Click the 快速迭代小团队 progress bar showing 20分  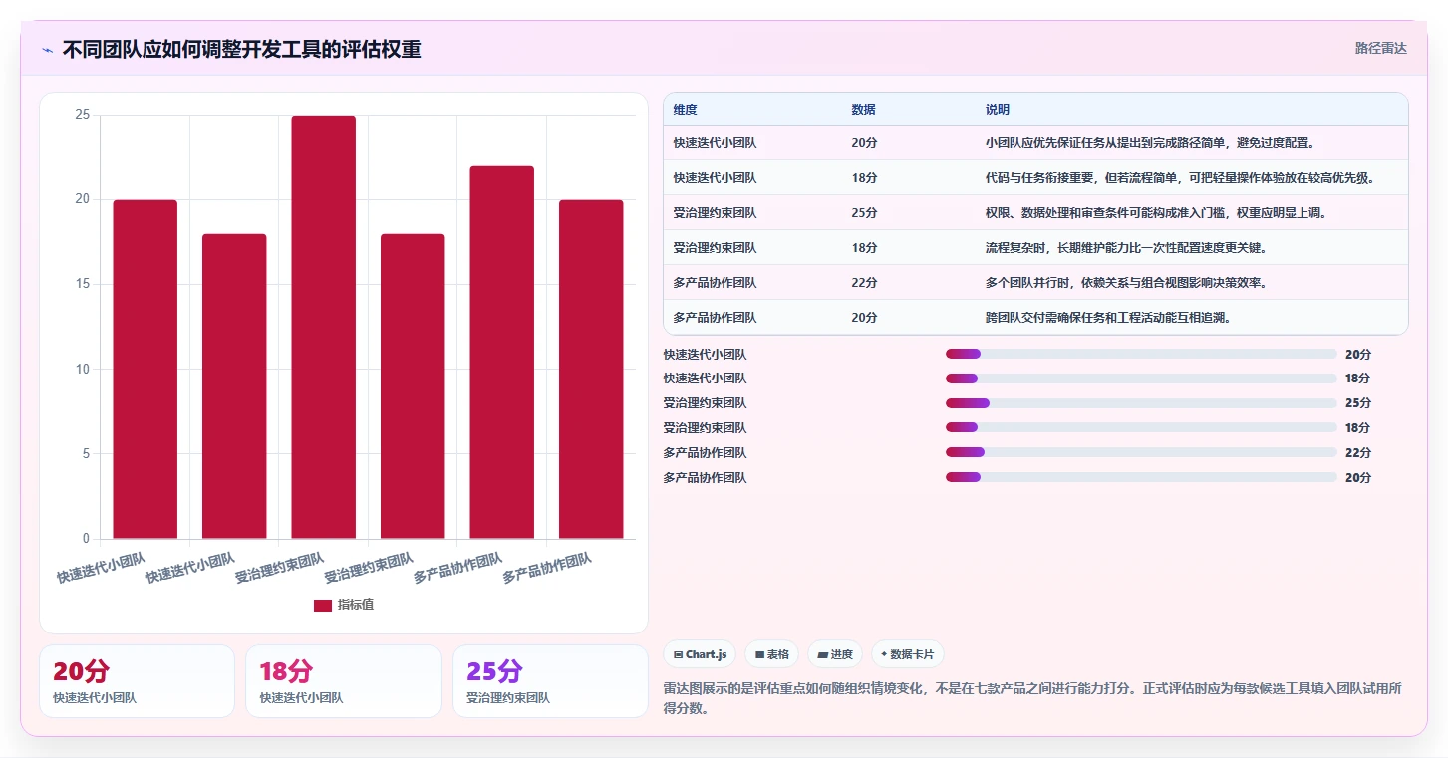1141,354
